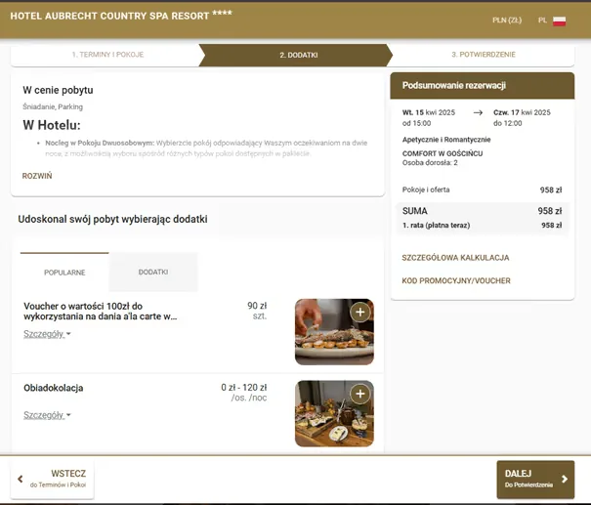Click 'Nocleg w Pokoju Dwuosobowym' bullet text
591x505 pixels.
point(100,143)
